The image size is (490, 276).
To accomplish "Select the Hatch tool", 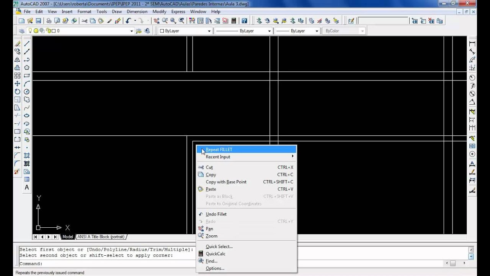I will pos(27,156).
